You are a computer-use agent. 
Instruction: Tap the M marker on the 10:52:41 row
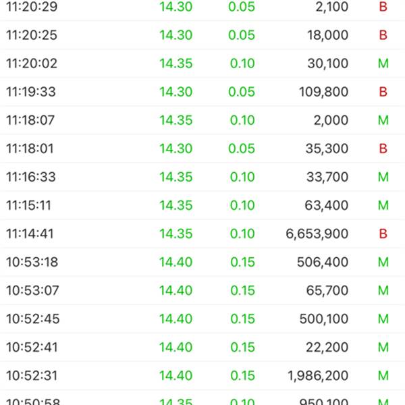coord(383,347)
